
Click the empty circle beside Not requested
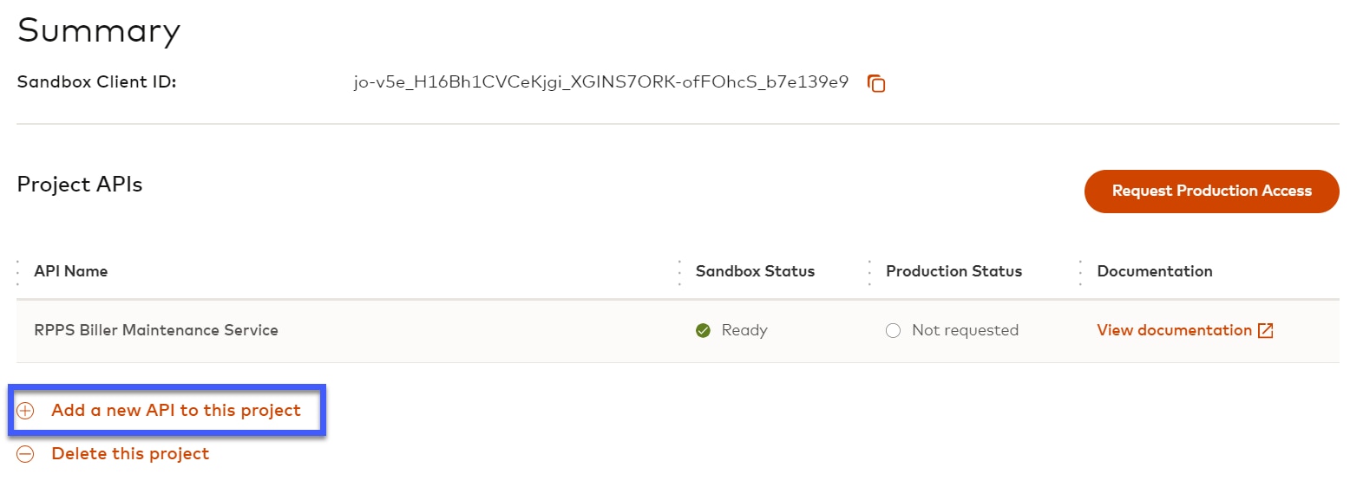[x=893, y=330]
